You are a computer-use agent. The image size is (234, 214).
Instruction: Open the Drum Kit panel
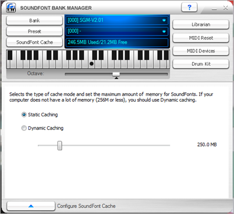point(201,64)
